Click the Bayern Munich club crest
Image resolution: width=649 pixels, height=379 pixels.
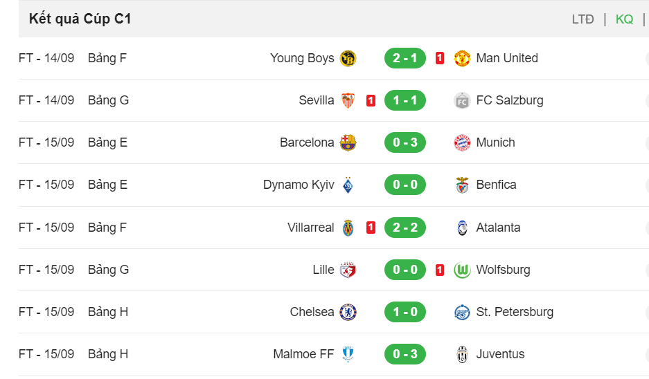462,142
